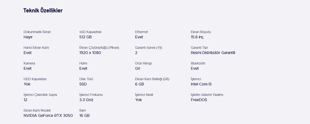The image size is (310, 124).
Task: Click the HDD Kapasitesi label
Action: click(35, 79)
